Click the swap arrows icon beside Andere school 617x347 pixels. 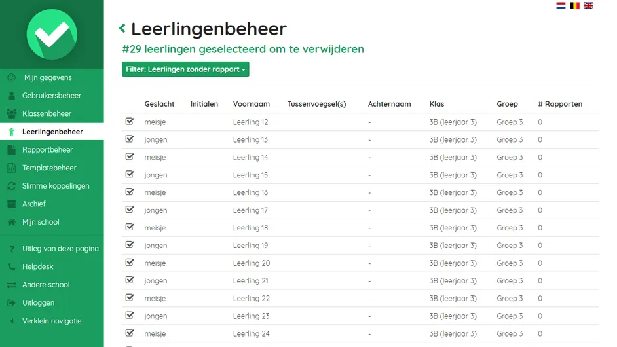click(x=11, y=285)
